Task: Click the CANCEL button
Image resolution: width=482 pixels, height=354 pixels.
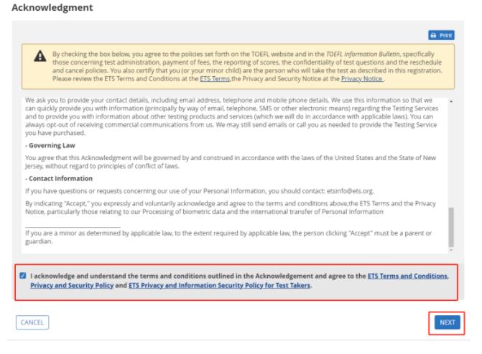Action: tap(32, 322)
